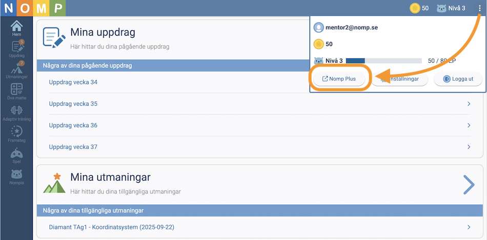Click the gold coin counter in header
Image resolution: width=487 pixels, height=240 pixels.
coord(419,8)
